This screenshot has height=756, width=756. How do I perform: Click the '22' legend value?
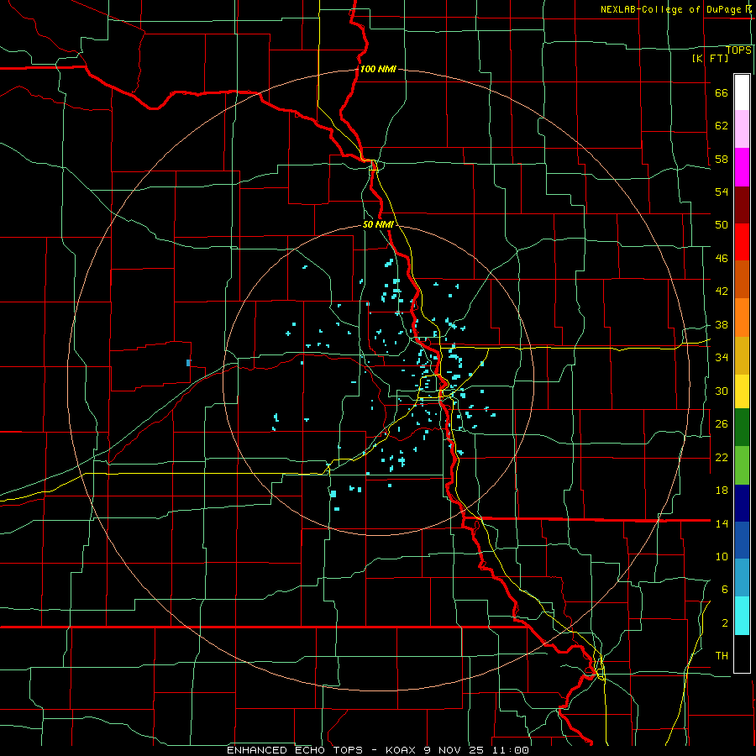tap(722, 458)
